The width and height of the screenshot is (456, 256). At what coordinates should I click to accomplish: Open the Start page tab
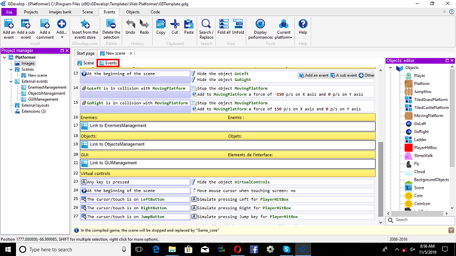pyautogui.click(x=85, y=53)
